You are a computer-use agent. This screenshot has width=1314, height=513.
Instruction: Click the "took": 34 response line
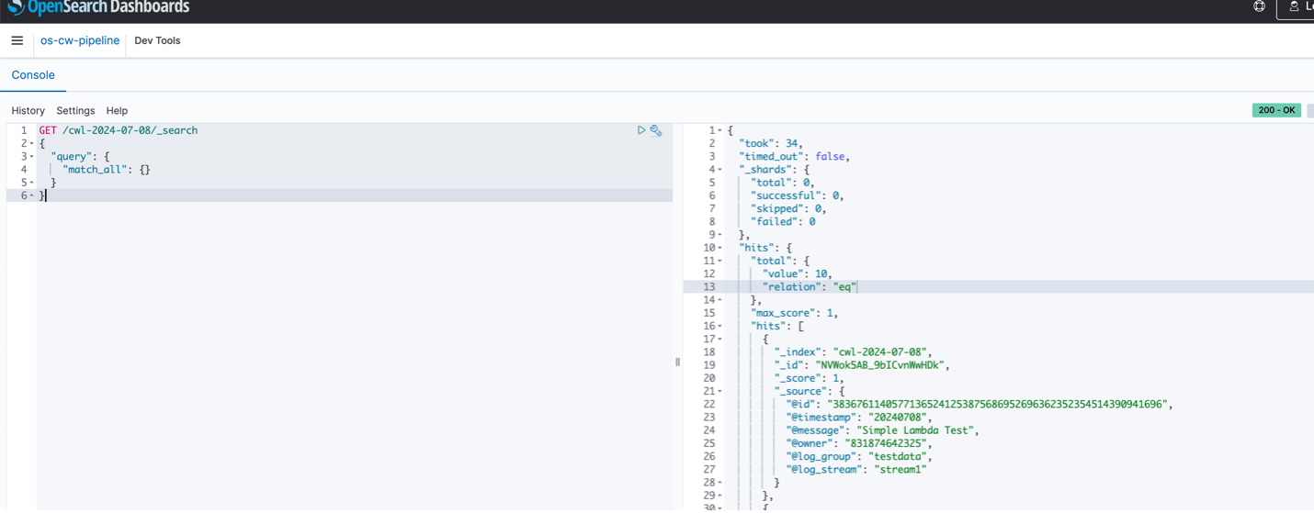771,143
